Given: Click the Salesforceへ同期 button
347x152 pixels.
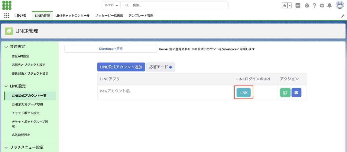Looking at the screenshot, I should [x=111, y=49].
